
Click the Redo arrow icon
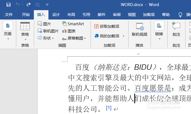coord(29,5)
